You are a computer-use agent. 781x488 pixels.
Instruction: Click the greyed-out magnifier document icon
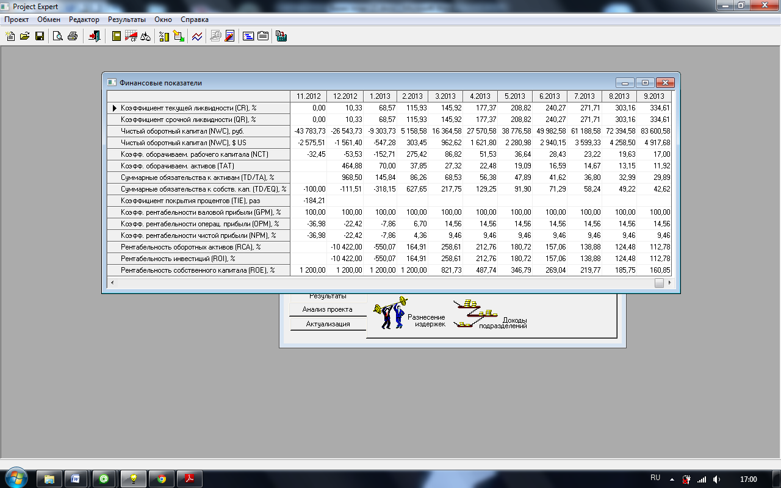click(x=215, y=36)
